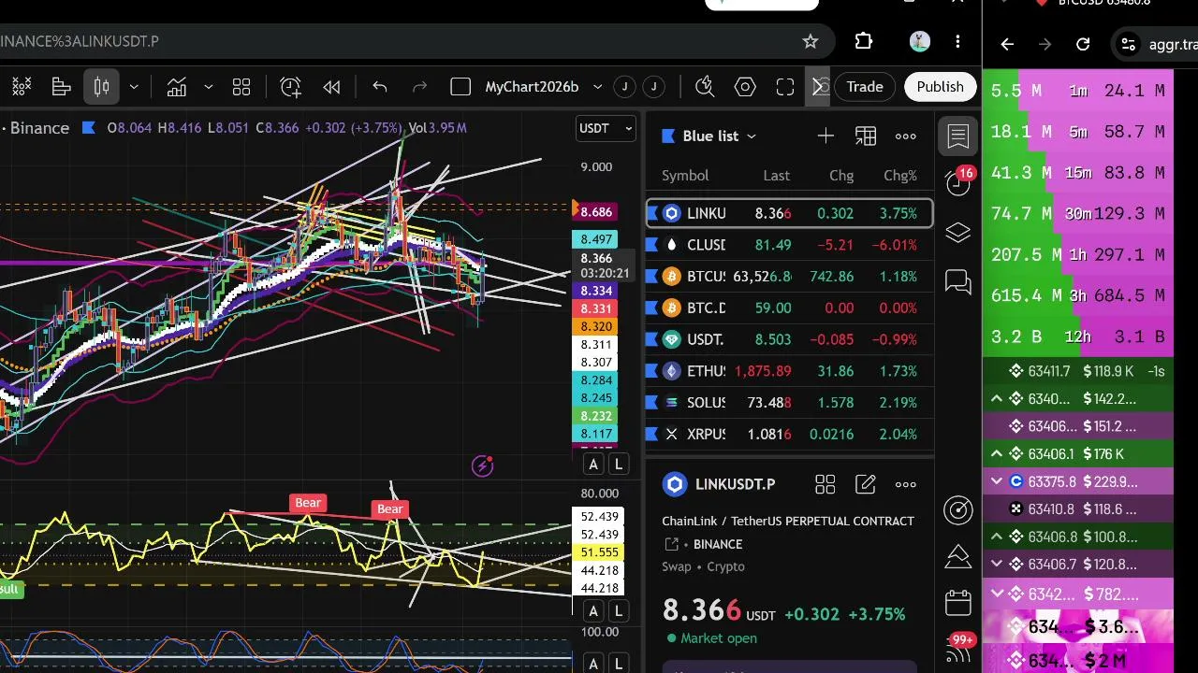The image size is (1198, 673).
Task: Toggle log scale (L) on main price axis
Action: (619, 465)
